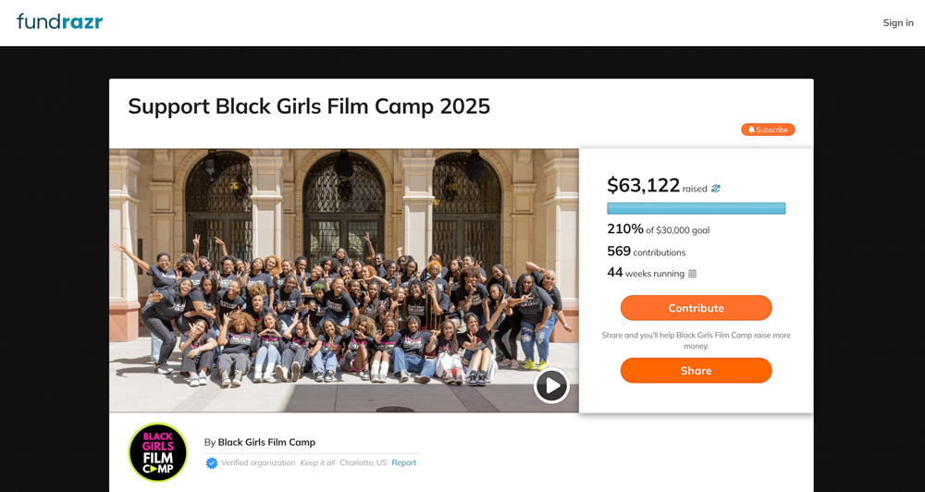This screenshot has width=925, height=492.
Task: Click the blue verified badge icon
Action: (x=212, y=462)
